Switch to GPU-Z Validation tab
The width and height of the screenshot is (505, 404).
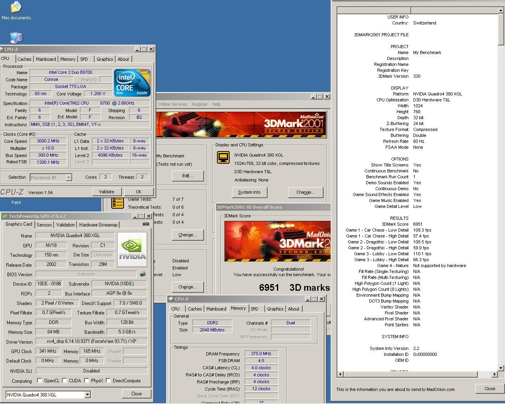[65, 224]
